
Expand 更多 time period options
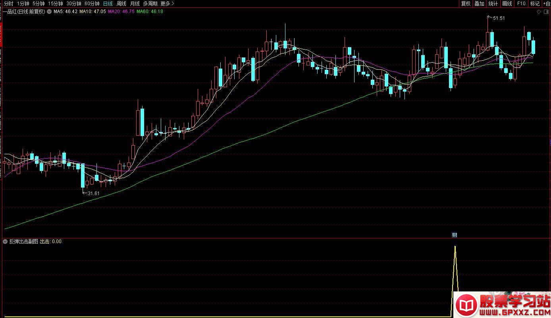(x=167, y=4)
